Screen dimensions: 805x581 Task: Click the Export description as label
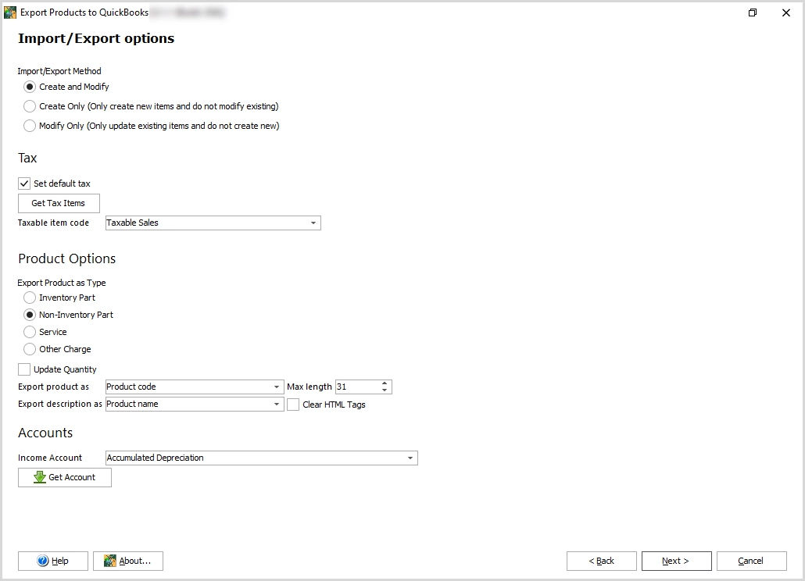pos(60,404)
